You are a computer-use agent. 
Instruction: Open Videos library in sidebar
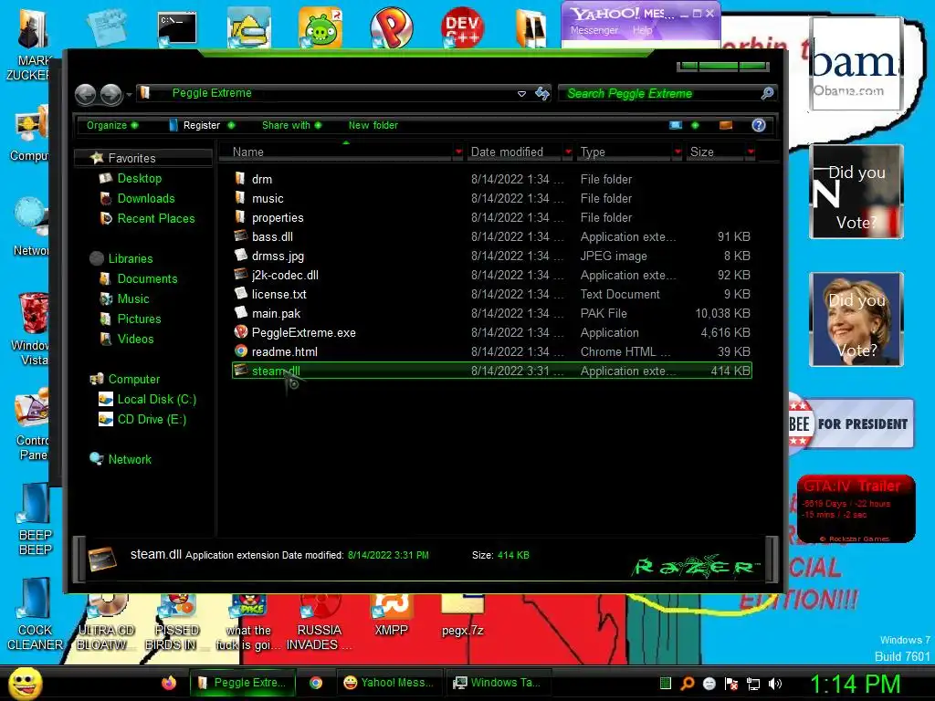coord(135,340)
